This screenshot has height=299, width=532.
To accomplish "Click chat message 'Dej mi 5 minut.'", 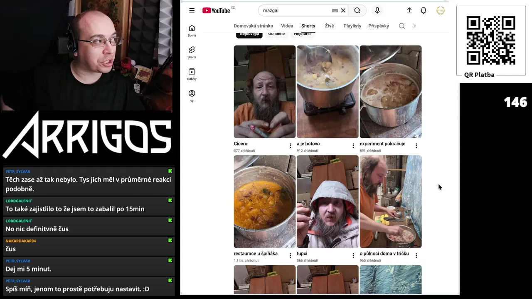I will tap(28, 269).
